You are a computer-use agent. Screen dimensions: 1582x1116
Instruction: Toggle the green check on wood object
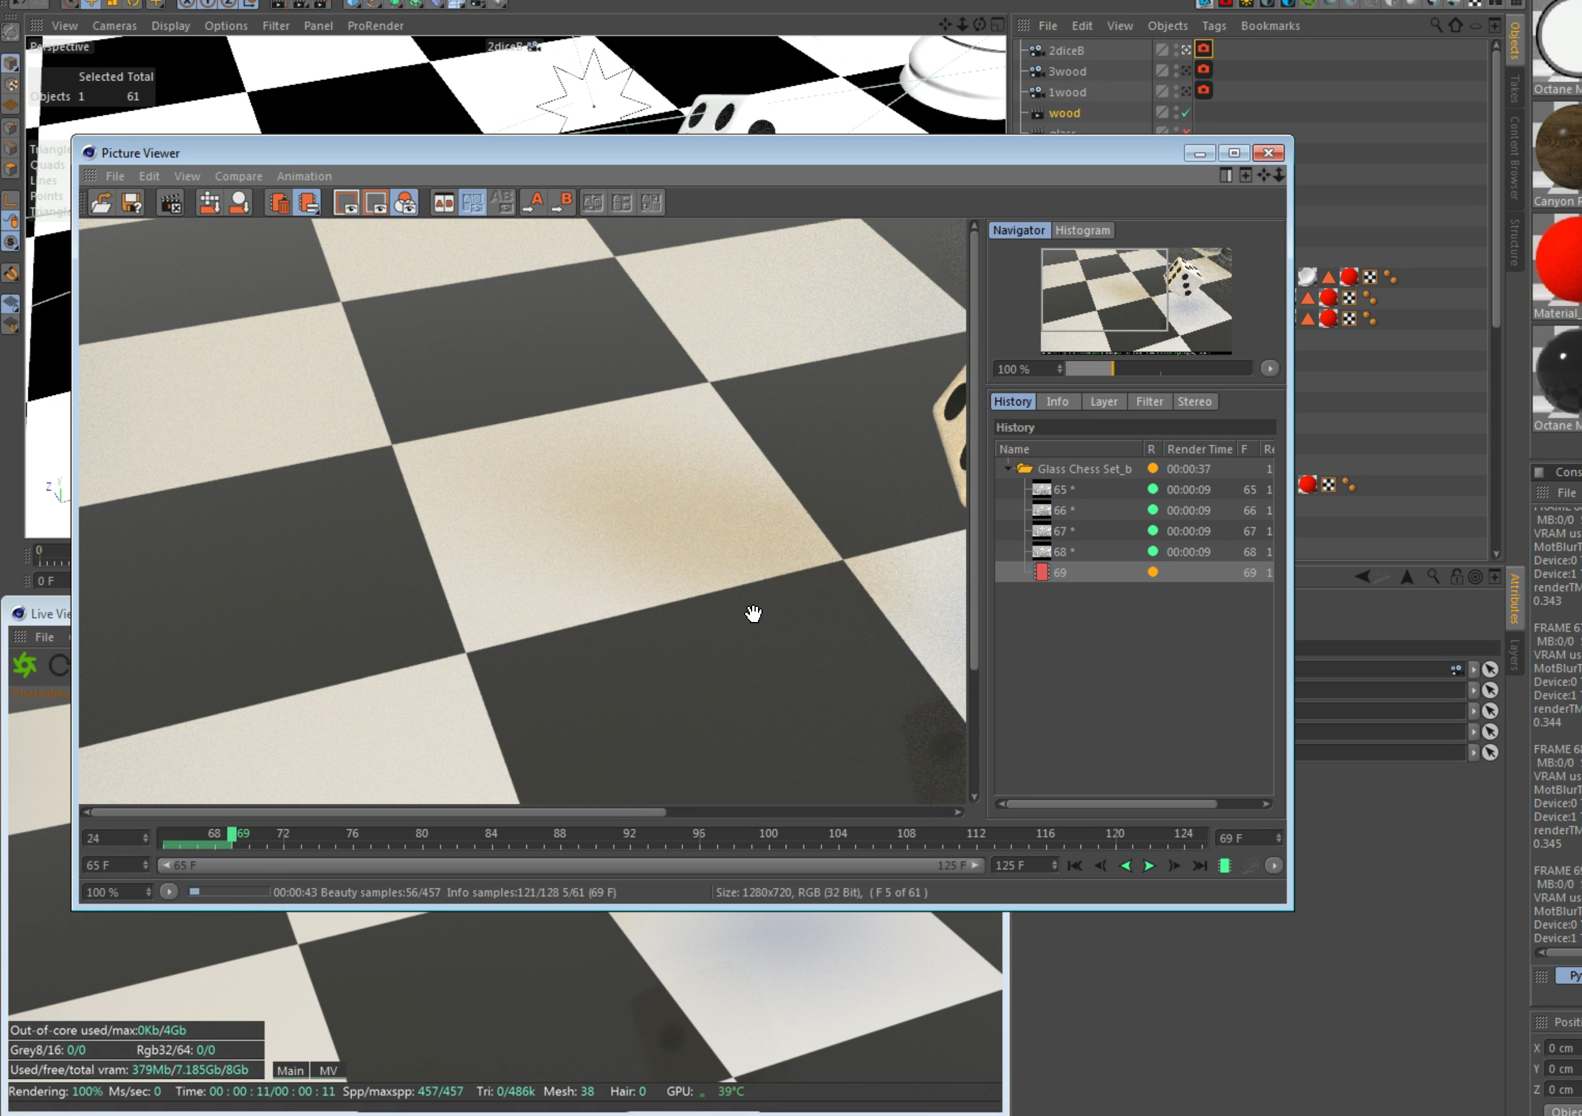click(1186, 112)
